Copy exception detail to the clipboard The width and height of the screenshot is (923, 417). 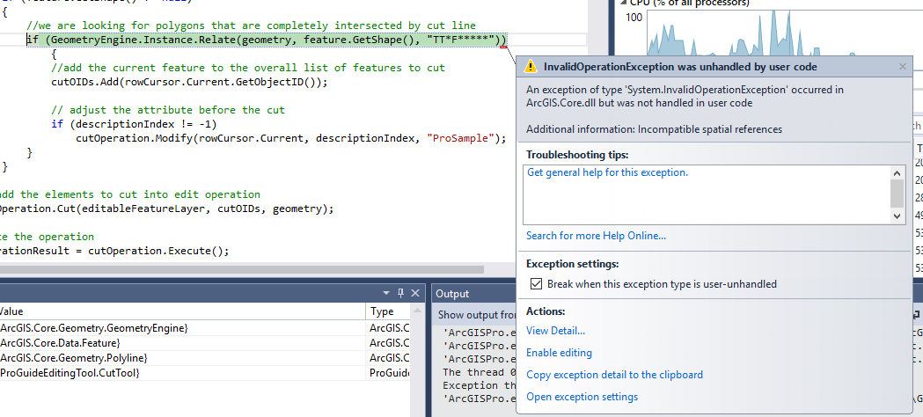pos(614,375)
